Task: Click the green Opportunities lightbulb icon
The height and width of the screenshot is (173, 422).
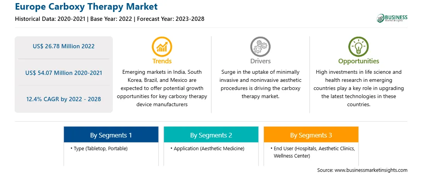Action: (359, 47)
